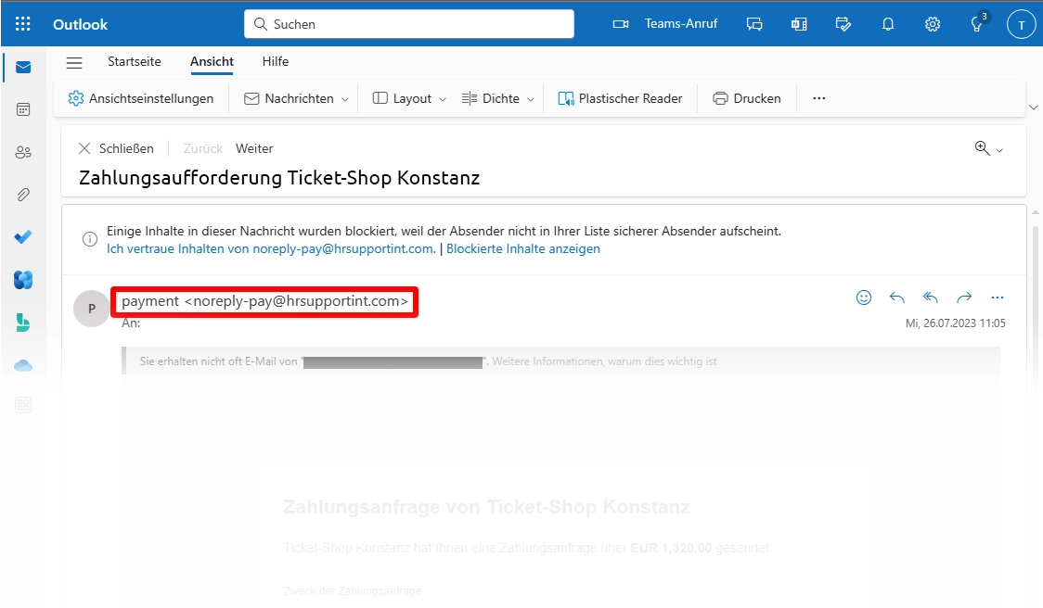1043x608 pixels.
Task: Open more apps grid in sidebar
Action: (x=23, y=405)
